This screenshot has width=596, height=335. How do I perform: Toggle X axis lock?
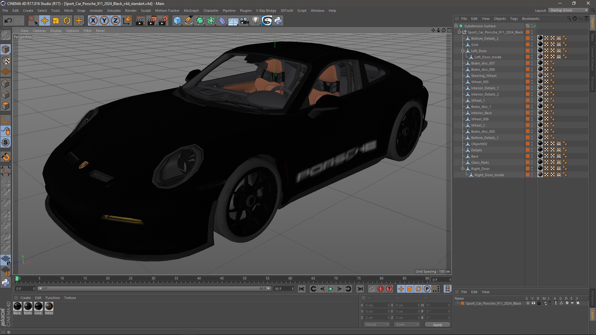(x=93, y=20)
